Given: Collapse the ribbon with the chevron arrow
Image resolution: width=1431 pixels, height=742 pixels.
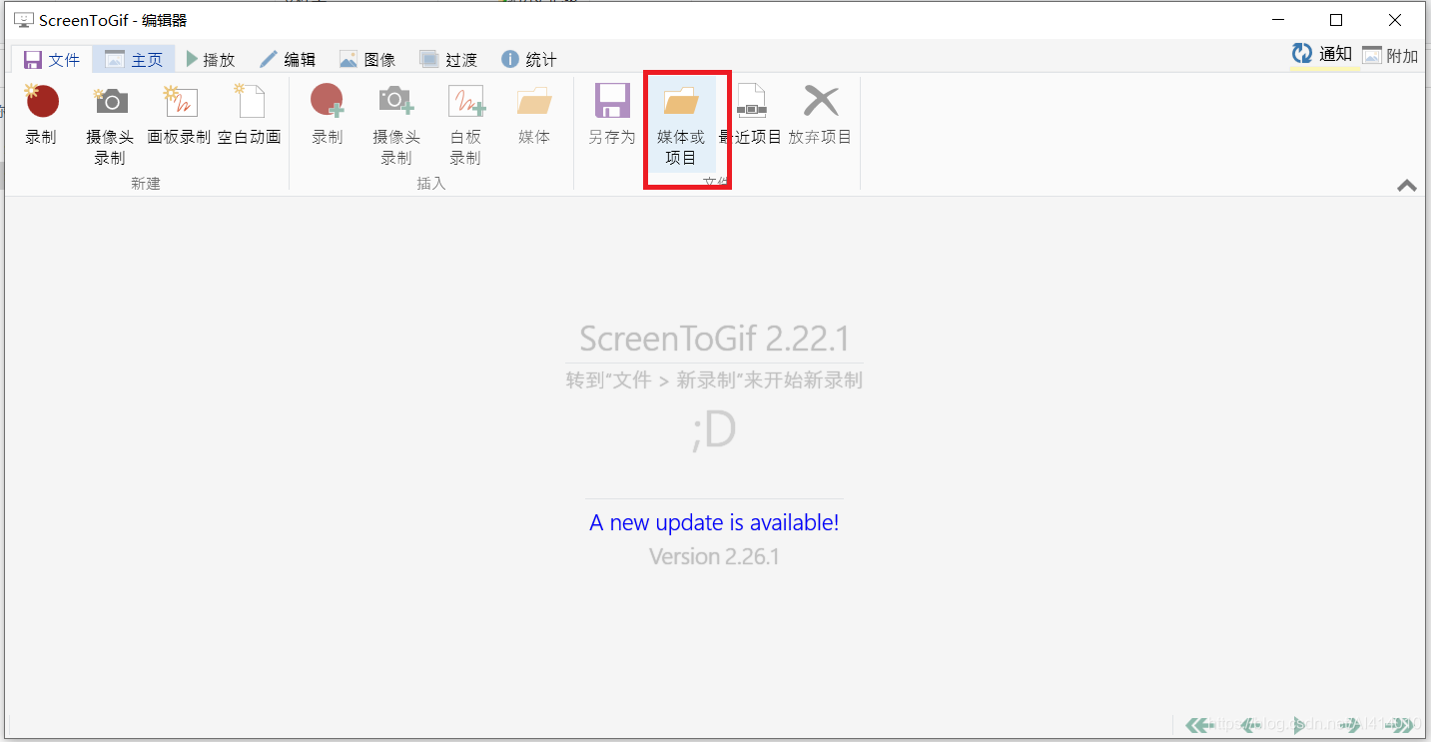Looking at the screenshot, I should (1407, 185).
